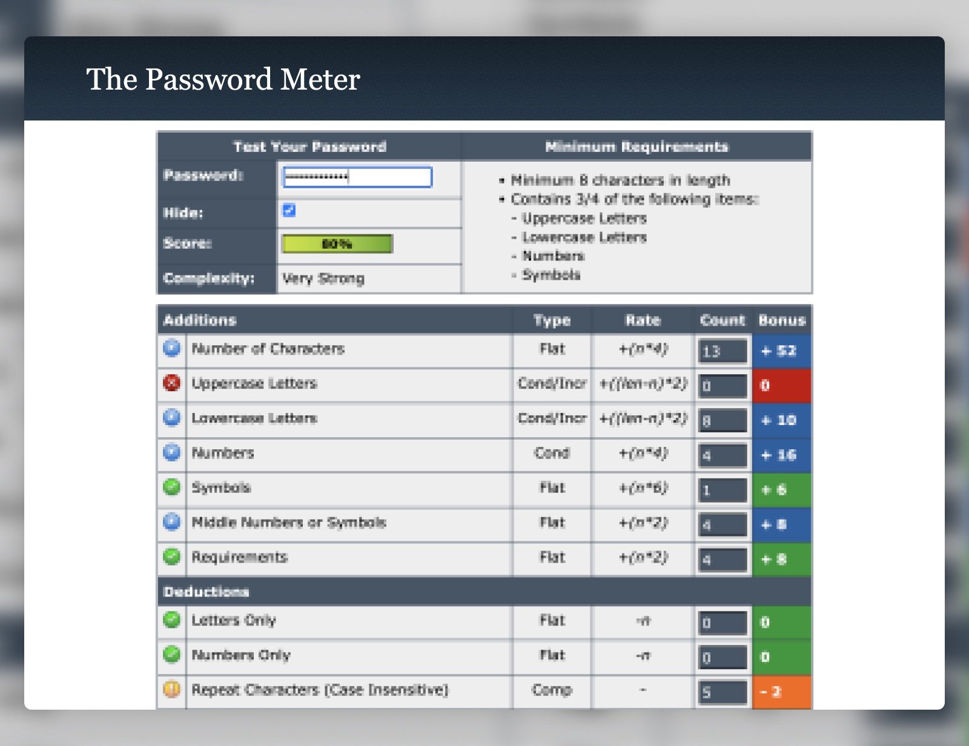Click the 80% score progress bar
The width and height of the screenshot is (969, 746).
(337, 244)
